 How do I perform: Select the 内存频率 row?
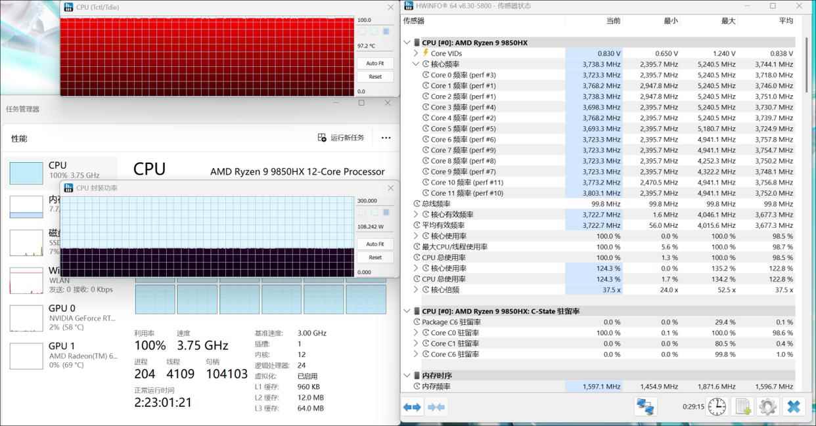[x=598, y=387]
